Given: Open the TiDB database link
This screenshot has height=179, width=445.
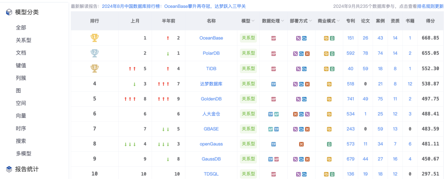Looking at the screenshot, I should tap(211, 69).
